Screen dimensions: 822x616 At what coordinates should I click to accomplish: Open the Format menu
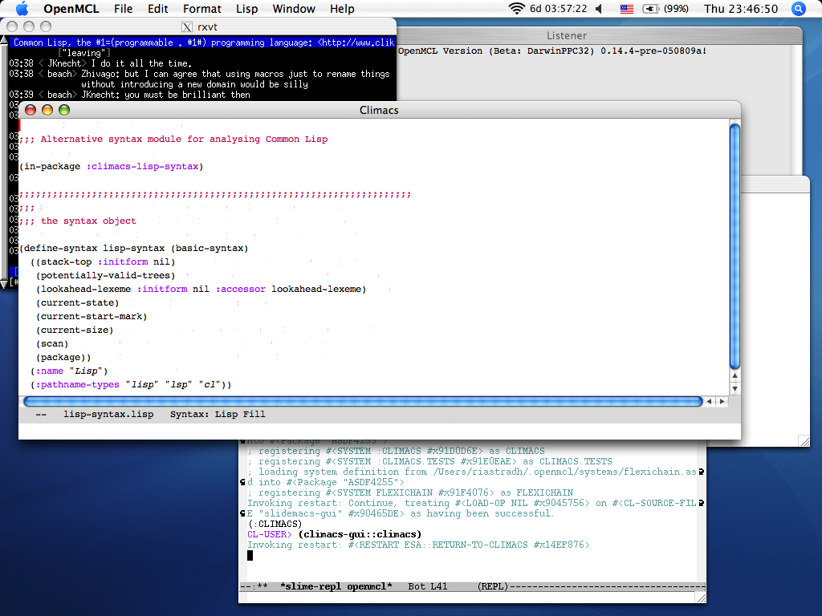201,9
